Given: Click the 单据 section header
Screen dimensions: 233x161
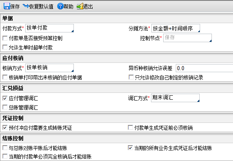Looking at the screenshot, I should [x=8, y=18].
